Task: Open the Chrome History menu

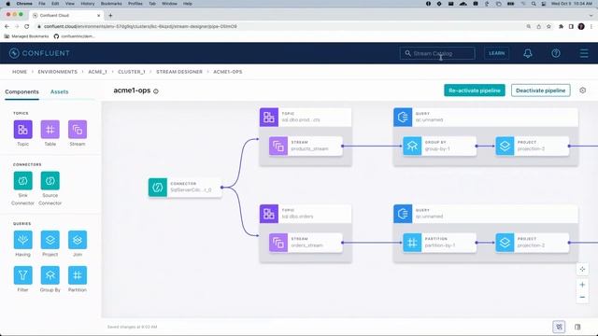Action: pyautogui.click(x=87, y=4)
